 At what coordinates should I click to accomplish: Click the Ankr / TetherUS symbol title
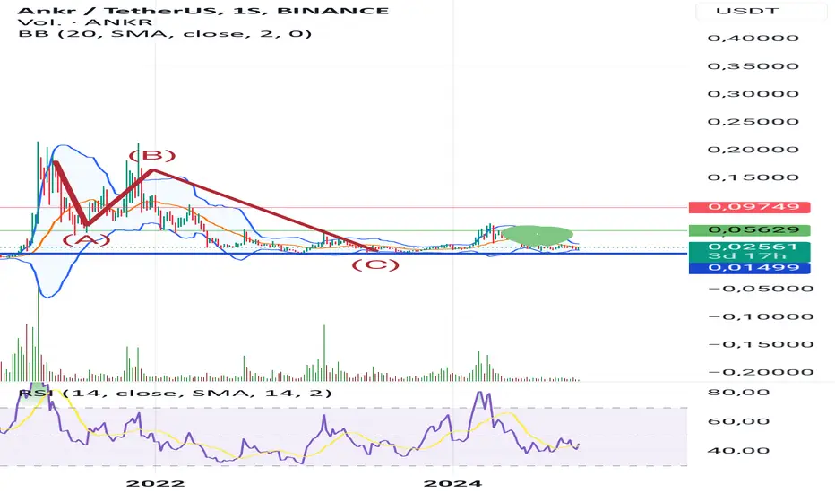pyautogui.click(x=202, y=10)
